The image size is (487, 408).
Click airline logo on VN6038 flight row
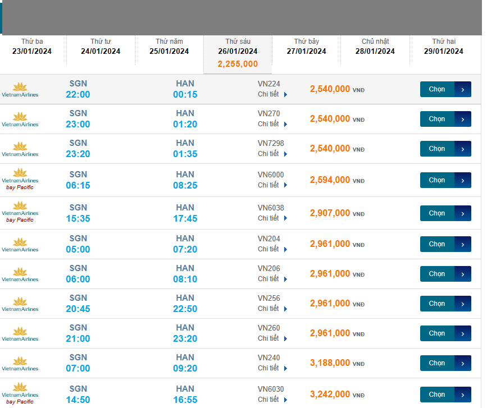(20, 213)
